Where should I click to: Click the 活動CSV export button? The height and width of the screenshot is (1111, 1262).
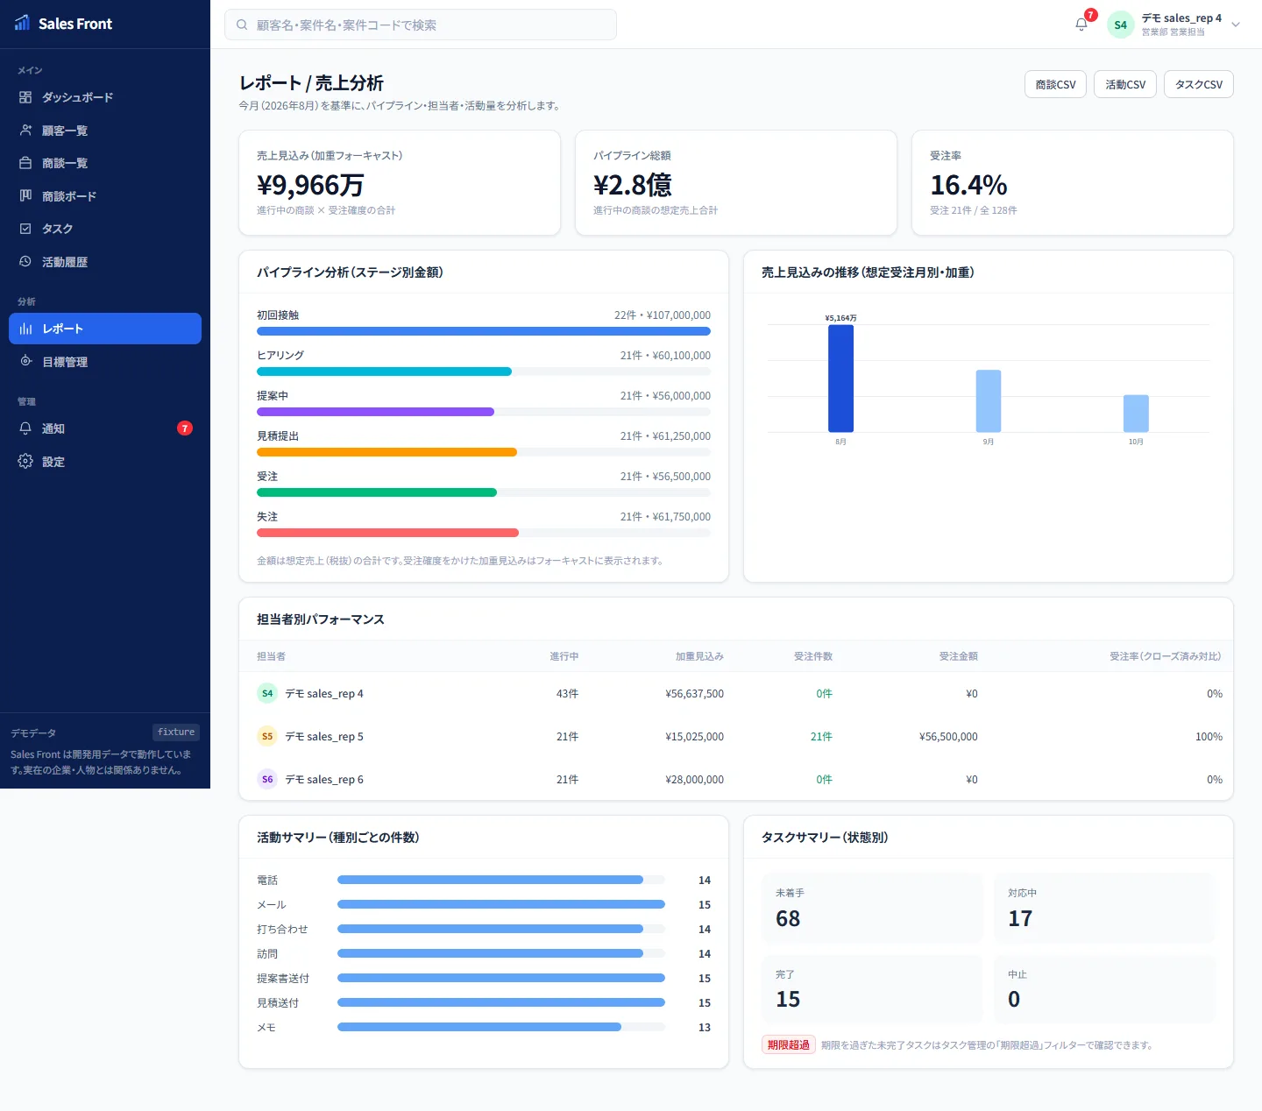[x=1125, y=84]
